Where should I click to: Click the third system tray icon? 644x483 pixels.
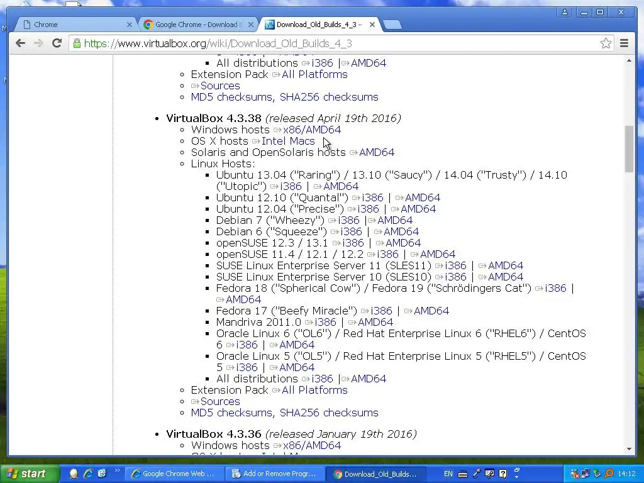tap(597, 474)
